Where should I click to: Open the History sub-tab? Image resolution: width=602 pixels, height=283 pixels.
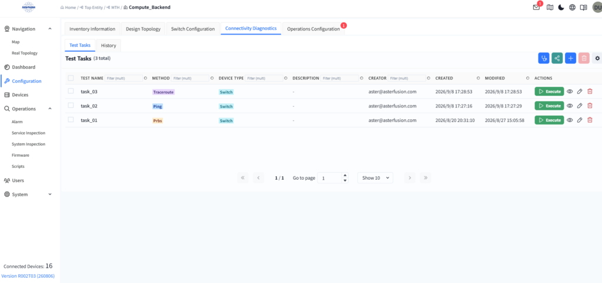coord(109,45)
